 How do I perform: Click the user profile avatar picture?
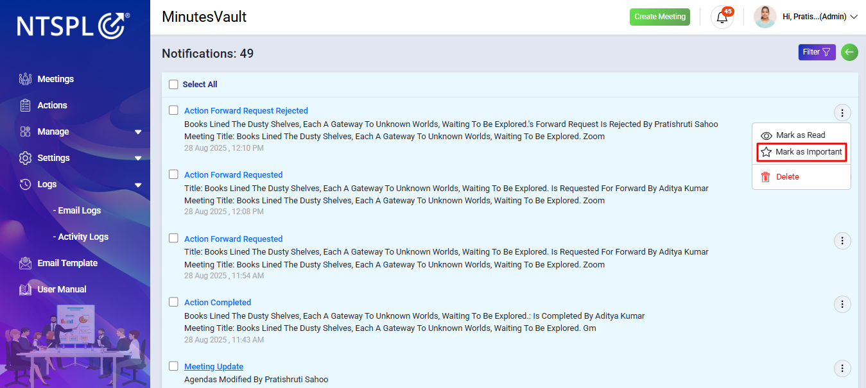[765, 17]
